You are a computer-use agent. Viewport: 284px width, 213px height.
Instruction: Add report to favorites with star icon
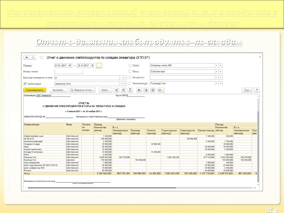tap(42, 58)
